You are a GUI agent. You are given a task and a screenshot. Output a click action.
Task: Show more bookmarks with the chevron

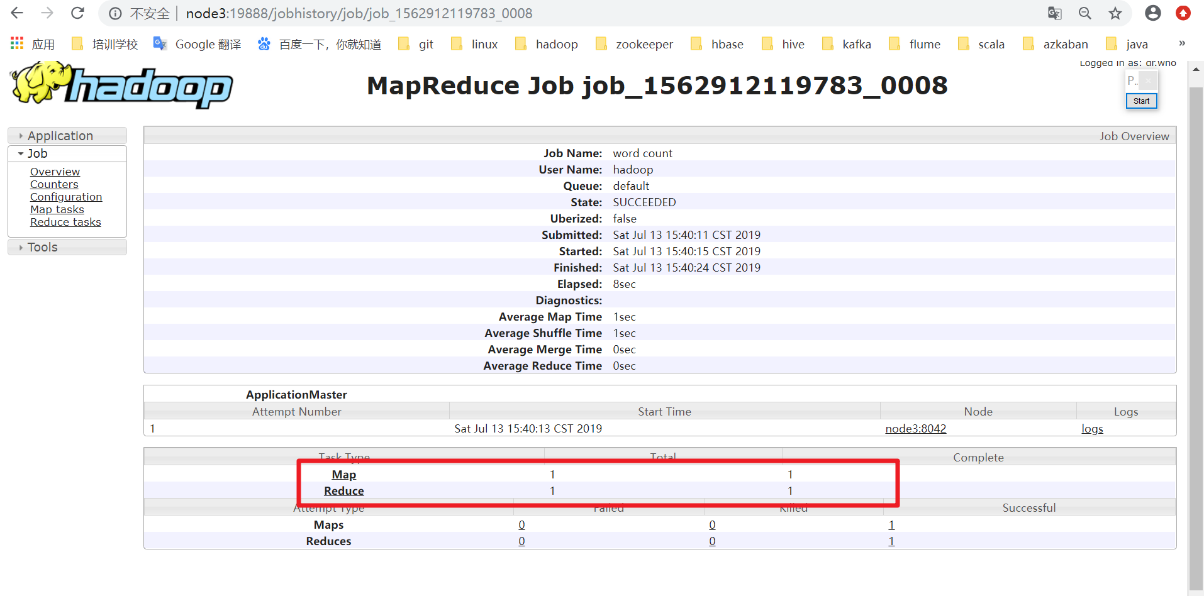tap(1182, 43)
